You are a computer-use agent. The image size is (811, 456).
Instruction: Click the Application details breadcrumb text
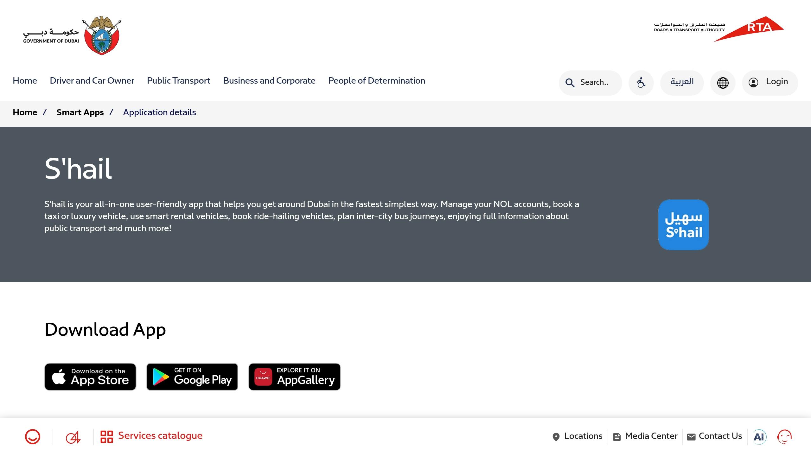click(159, 112)
